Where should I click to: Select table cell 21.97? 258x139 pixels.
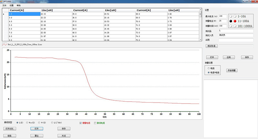[x=56, y=36]
